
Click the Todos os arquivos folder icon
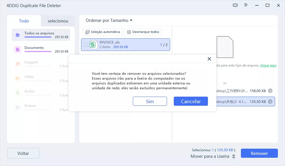click(x=18, y=35)
